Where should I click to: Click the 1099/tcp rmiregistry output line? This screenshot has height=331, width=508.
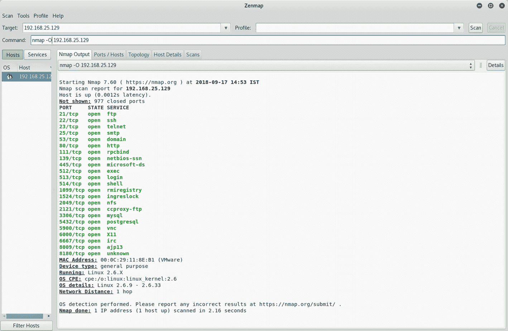click(100, 190)
